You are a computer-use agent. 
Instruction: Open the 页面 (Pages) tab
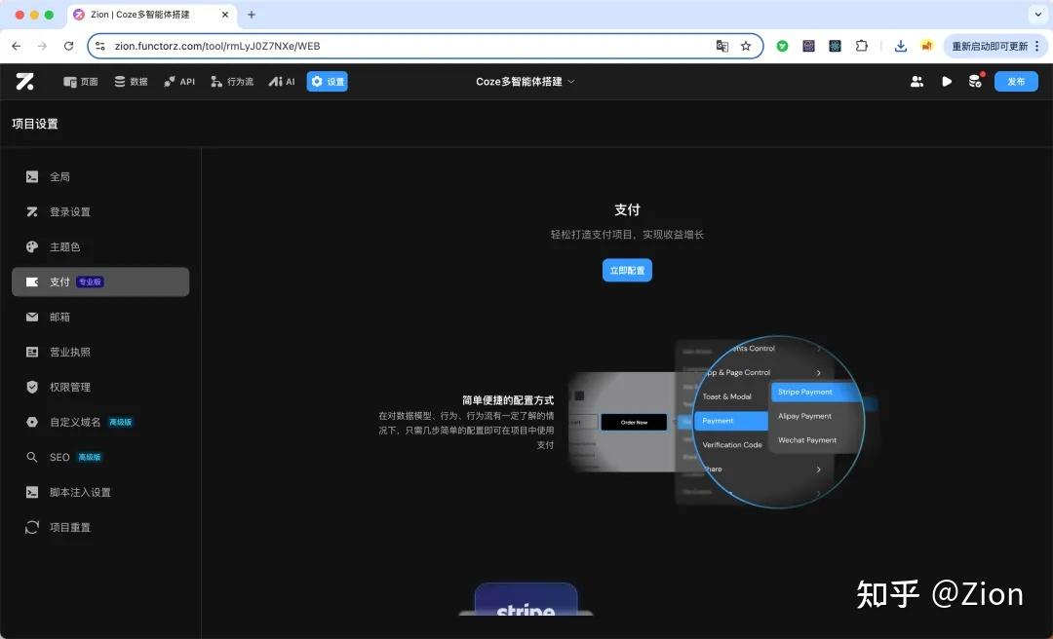pyautogui.click(x=81, y=82)
